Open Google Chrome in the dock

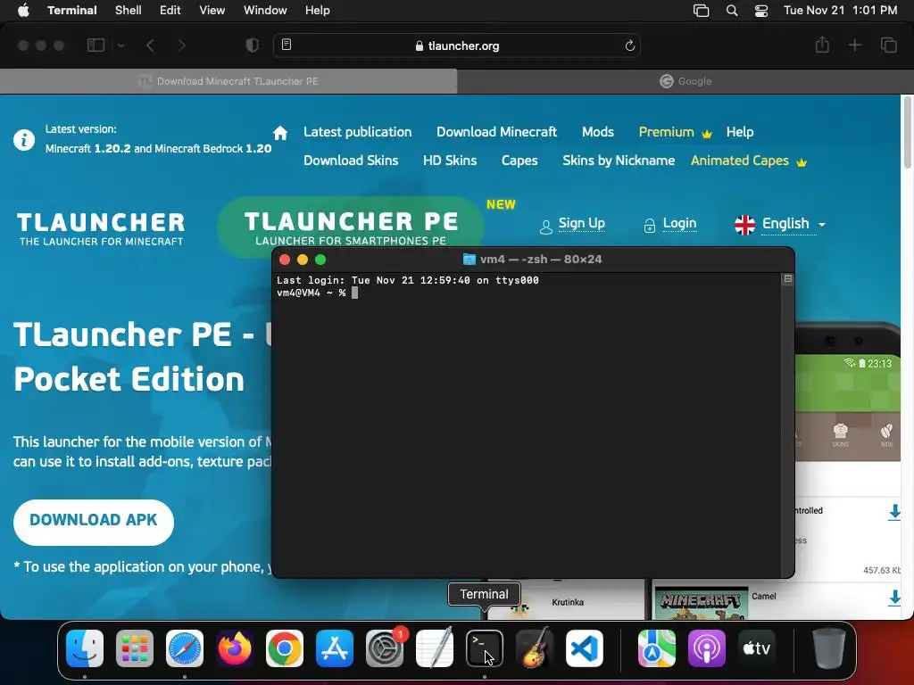point(285,648)
